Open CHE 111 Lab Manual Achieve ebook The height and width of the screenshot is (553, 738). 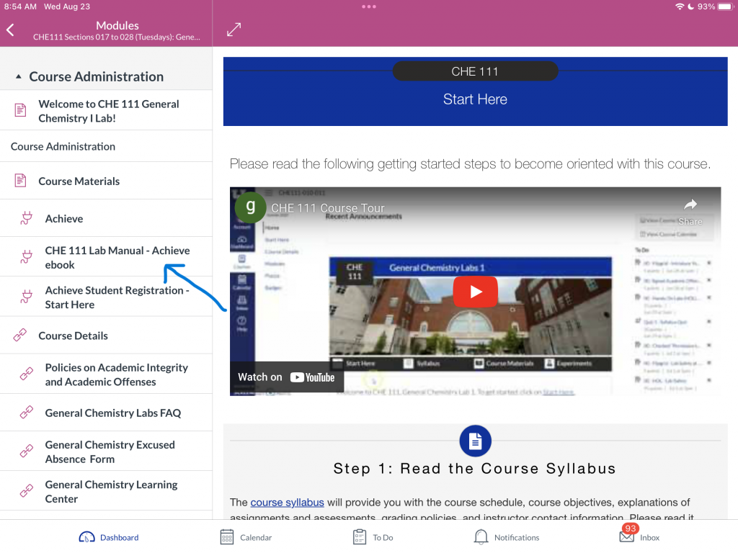[x=117, y=257]
